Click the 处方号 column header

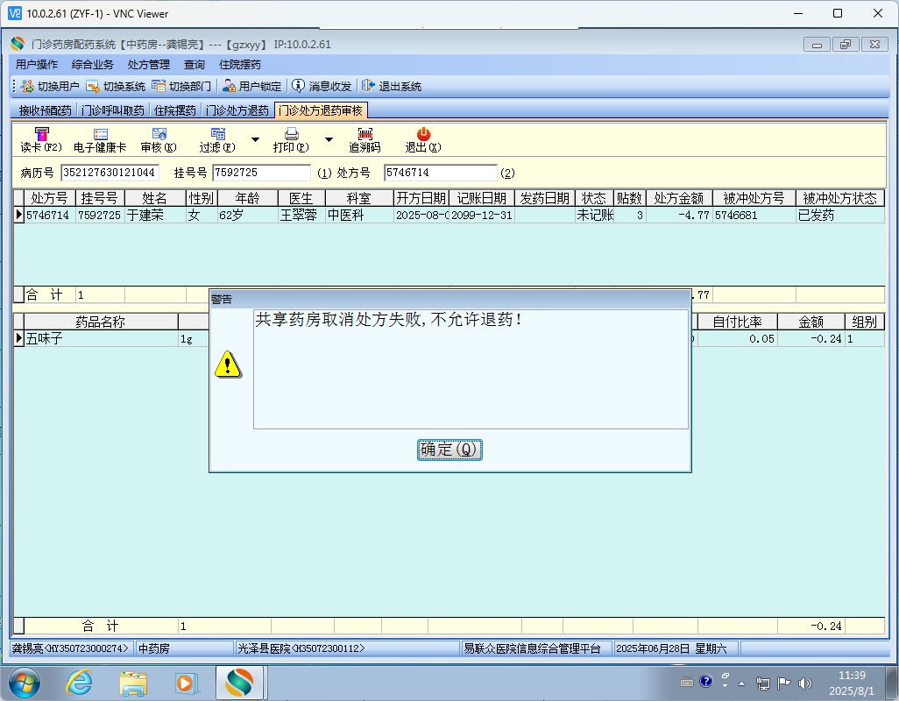click(49, 198)
